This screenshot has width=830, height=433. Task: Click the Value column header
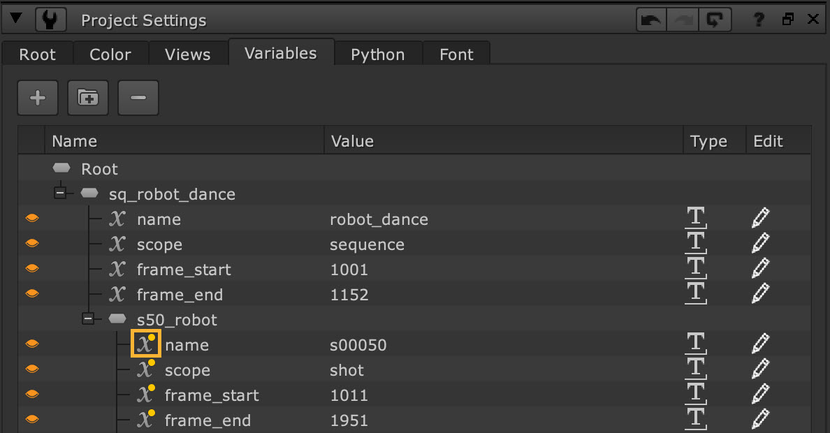352,141
